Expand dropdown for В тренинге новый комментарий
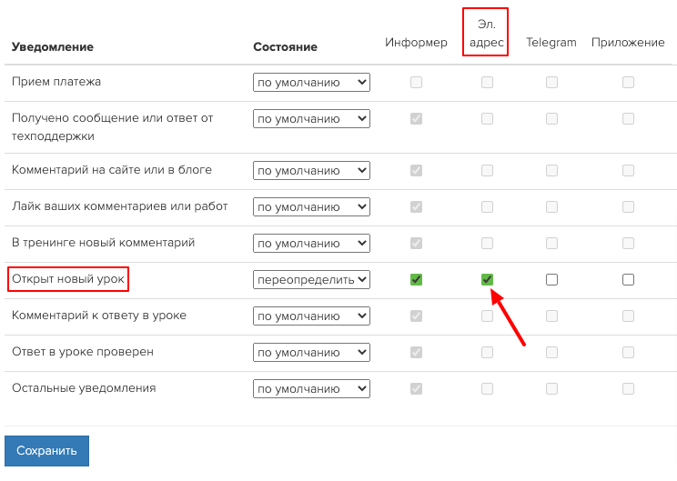This screenshot has width=677, height=481. [x=312, y=244]
